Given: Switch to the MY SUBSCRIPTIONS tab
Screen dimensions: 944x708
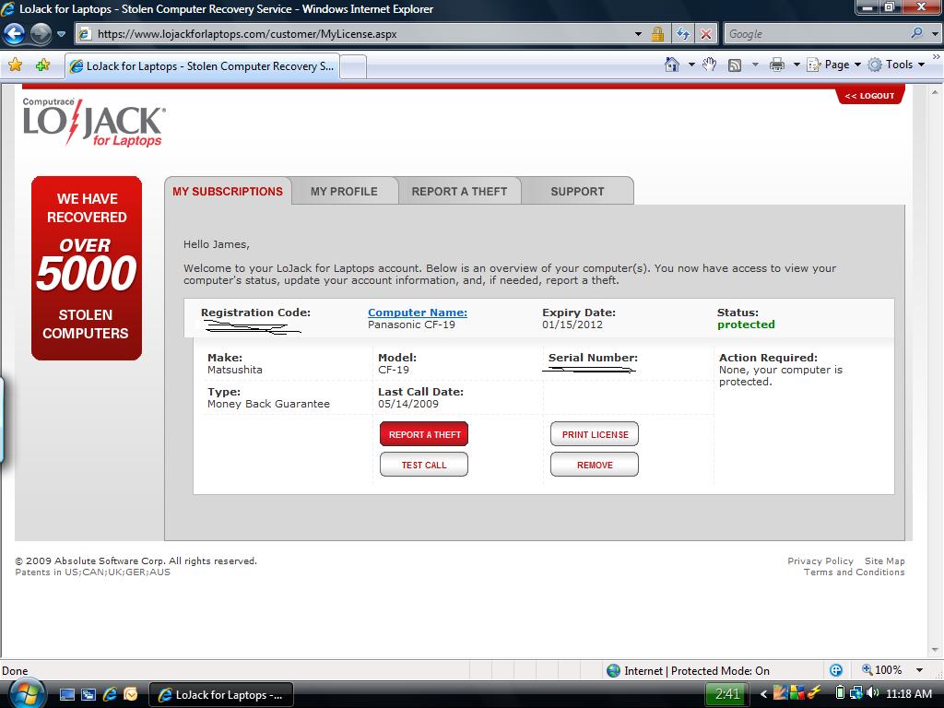Looking at the screenshot, I should click(x=228, y=192).
